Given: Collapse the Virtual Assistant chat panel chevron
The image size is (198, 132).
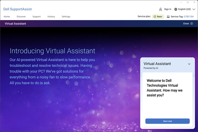Looking at the screenshot, I should coord(189,64).
